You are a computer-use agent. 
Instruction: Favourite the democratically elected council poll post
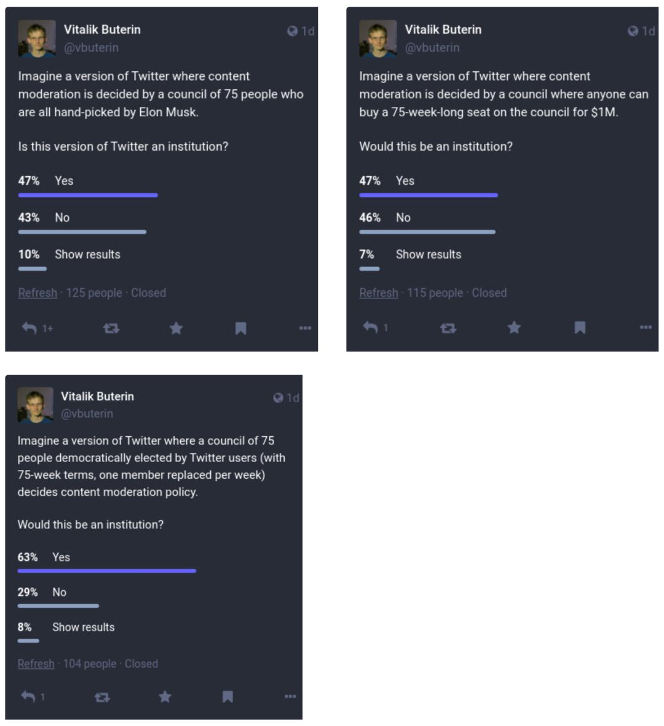tap(165, 696)
